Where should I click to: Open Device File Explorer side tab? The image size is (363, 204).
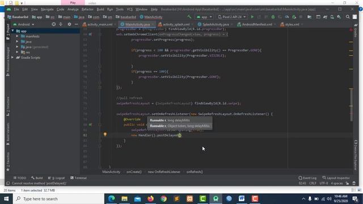(x=356, y=155)
